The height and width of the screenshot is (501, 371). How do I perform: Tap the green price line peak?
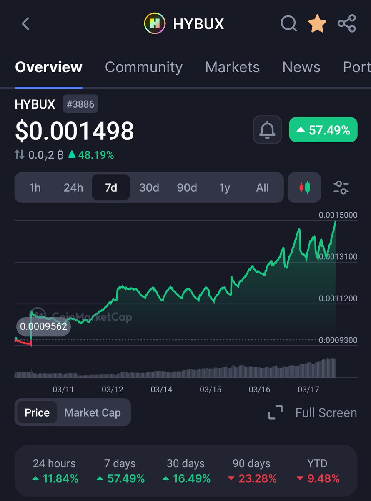tap(335, 222)
